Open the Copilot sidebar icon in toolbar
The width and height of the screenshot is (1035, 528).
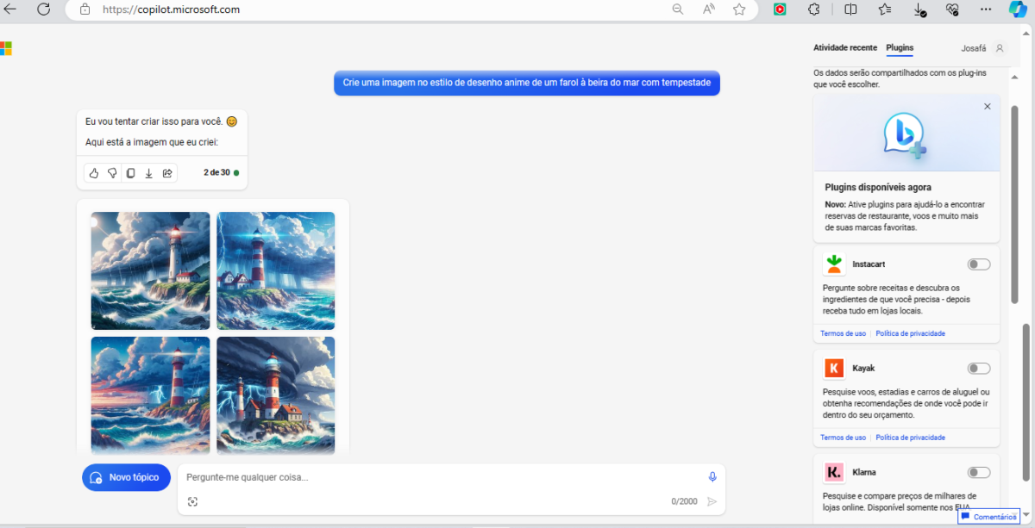click(1018, 9)
